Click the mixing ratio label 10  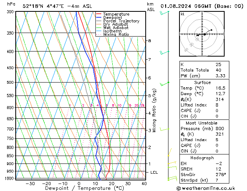click(x=119, y=105)
